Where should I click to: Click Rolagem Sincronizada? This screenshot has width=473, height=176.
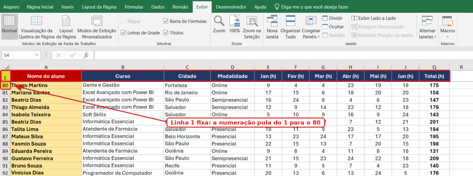point(377,27)
